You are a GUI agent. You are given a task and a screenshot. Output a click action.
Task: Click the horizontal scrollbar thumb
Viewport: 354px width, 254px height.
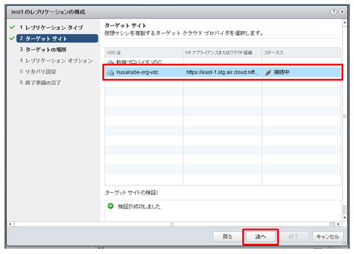click(x=172, y=224)
